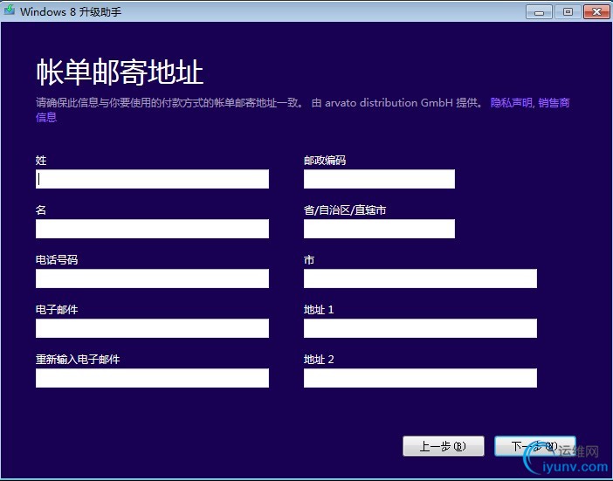The image size is (613, 481).
Task: Focus the 电话号码 phone number field
Action: [152, 278]
